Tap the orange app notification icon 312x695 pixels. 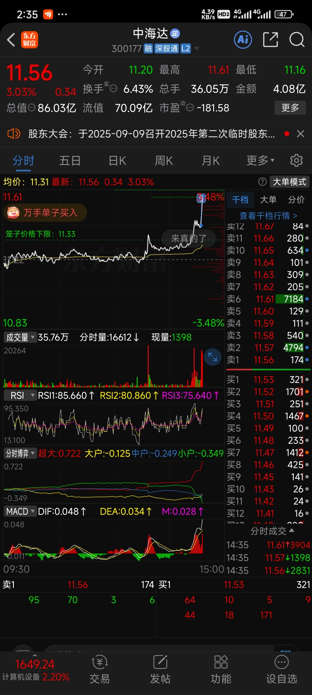coord(48,14)
